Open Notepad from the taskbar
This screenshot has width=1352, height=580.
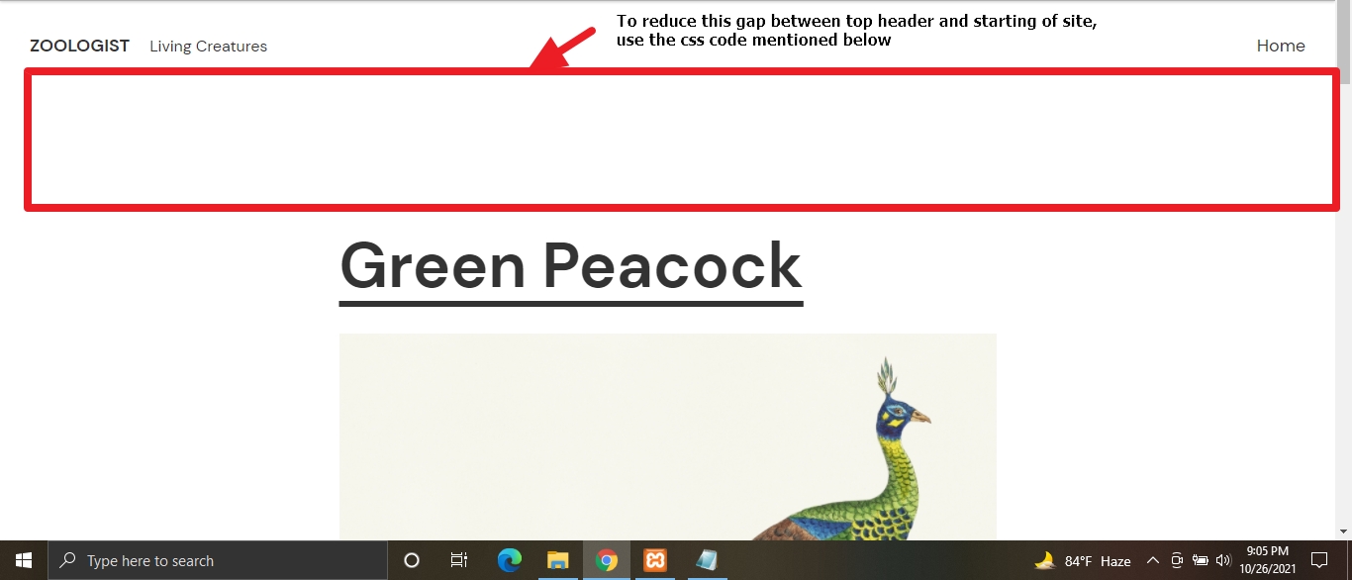[x=705, y=560]
